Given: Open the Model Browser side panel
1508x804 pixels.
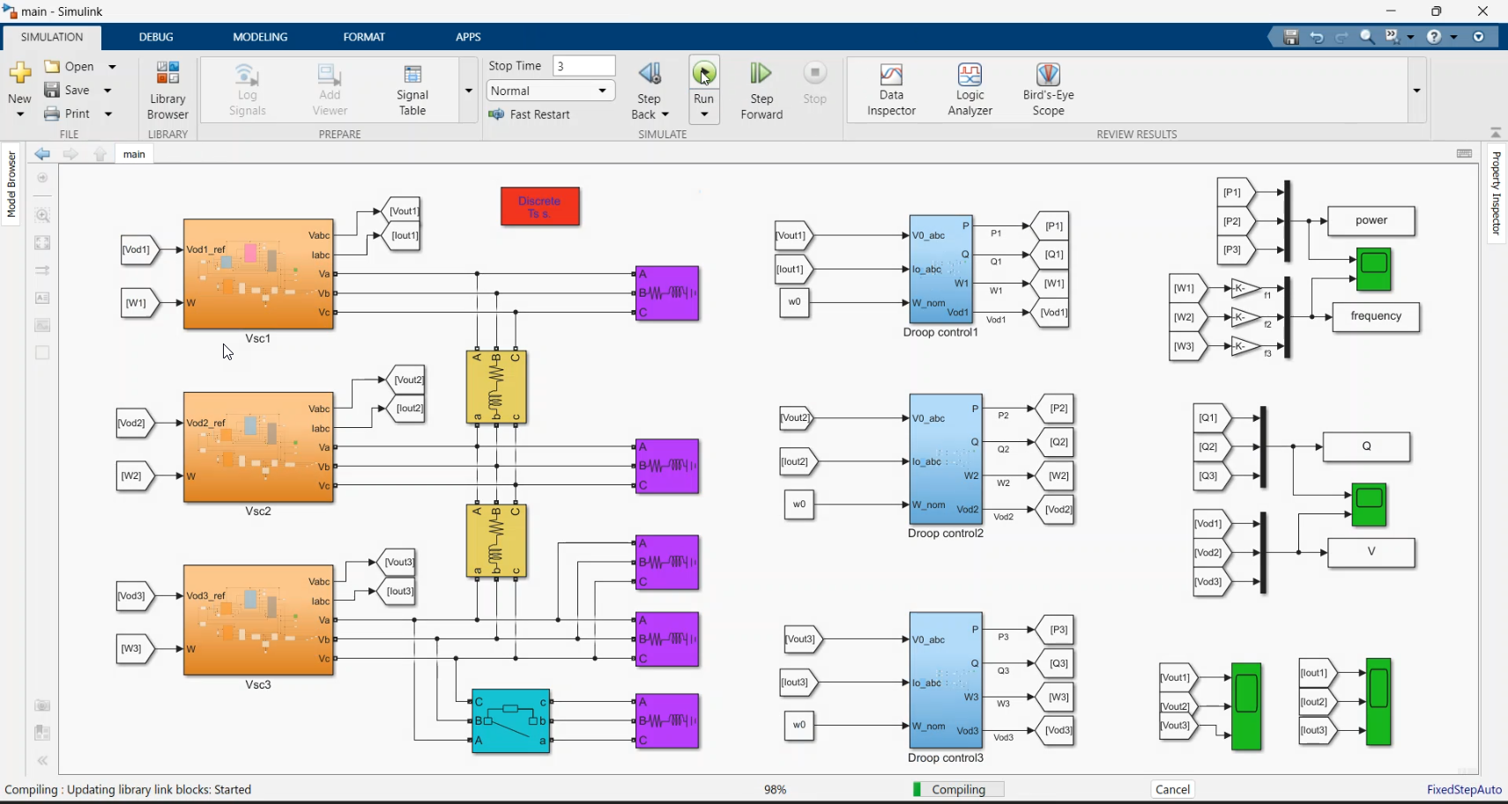Looking at the screenshot, I should [x=11, y=184].
